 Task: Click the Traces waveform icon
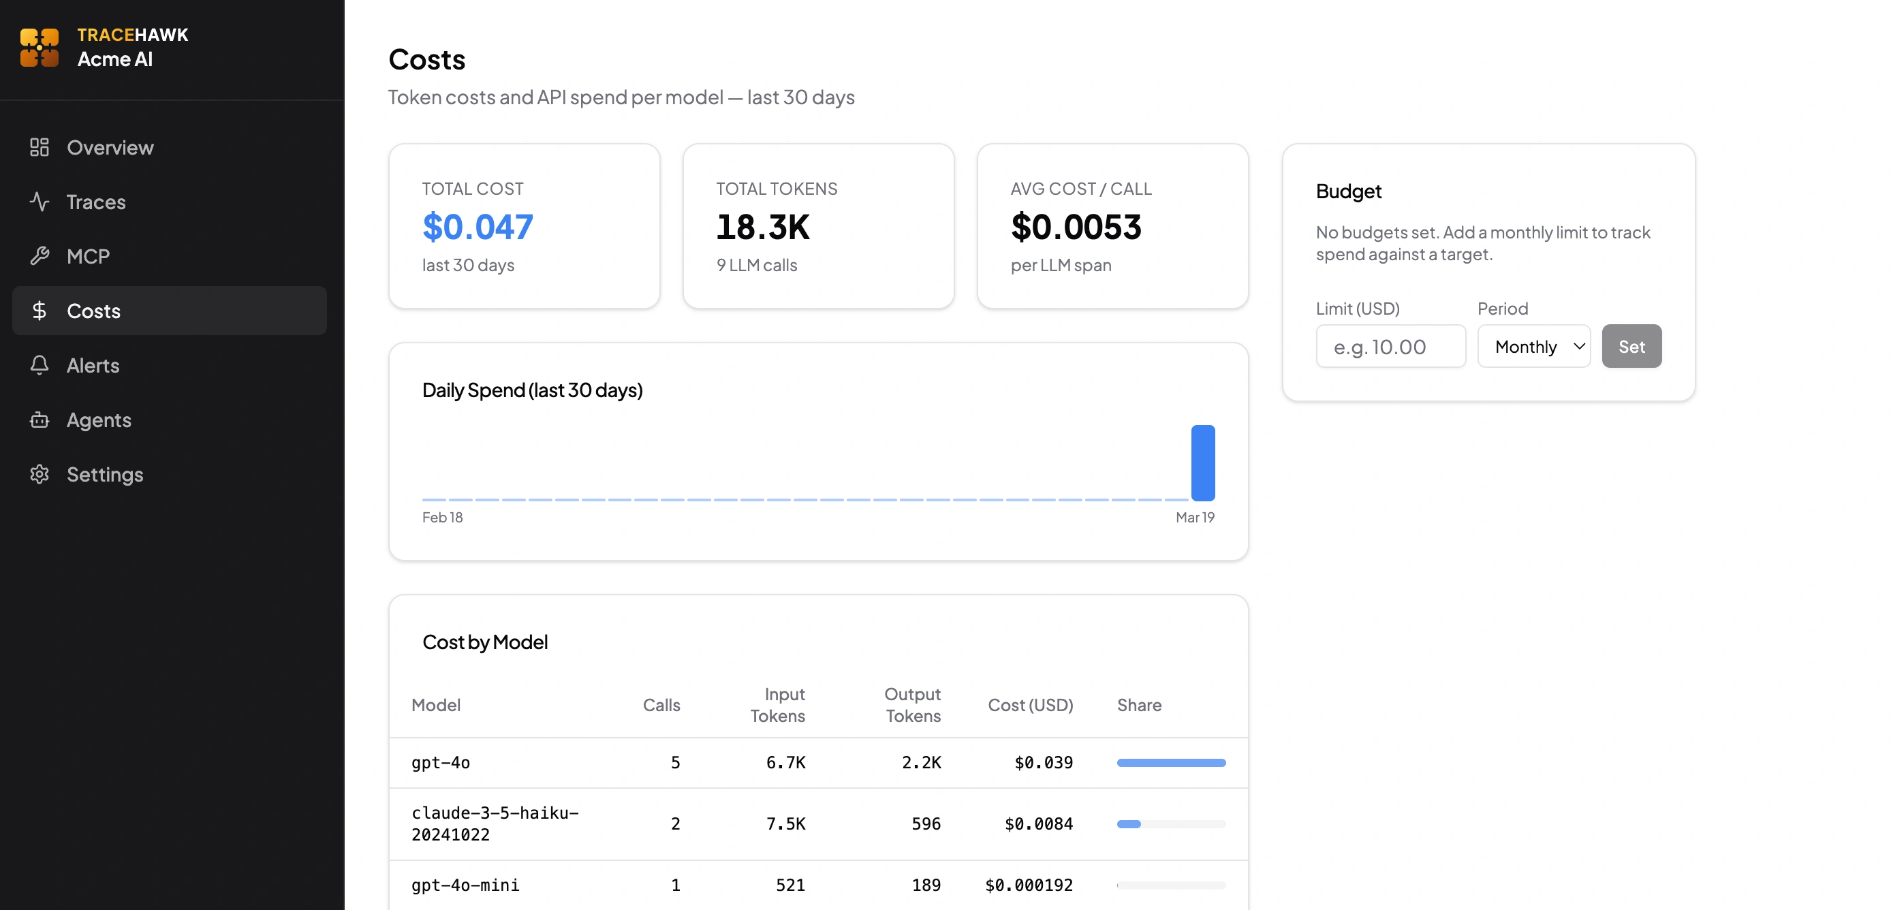click(x=40, y=202)
